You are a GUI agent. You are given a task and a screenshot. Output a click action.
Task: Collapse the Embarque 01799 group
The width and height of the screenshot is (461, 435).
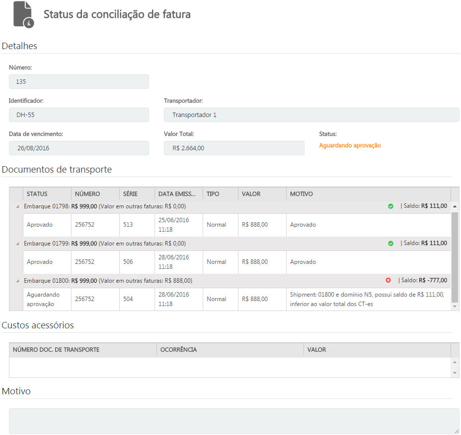[x=17, y=244]
